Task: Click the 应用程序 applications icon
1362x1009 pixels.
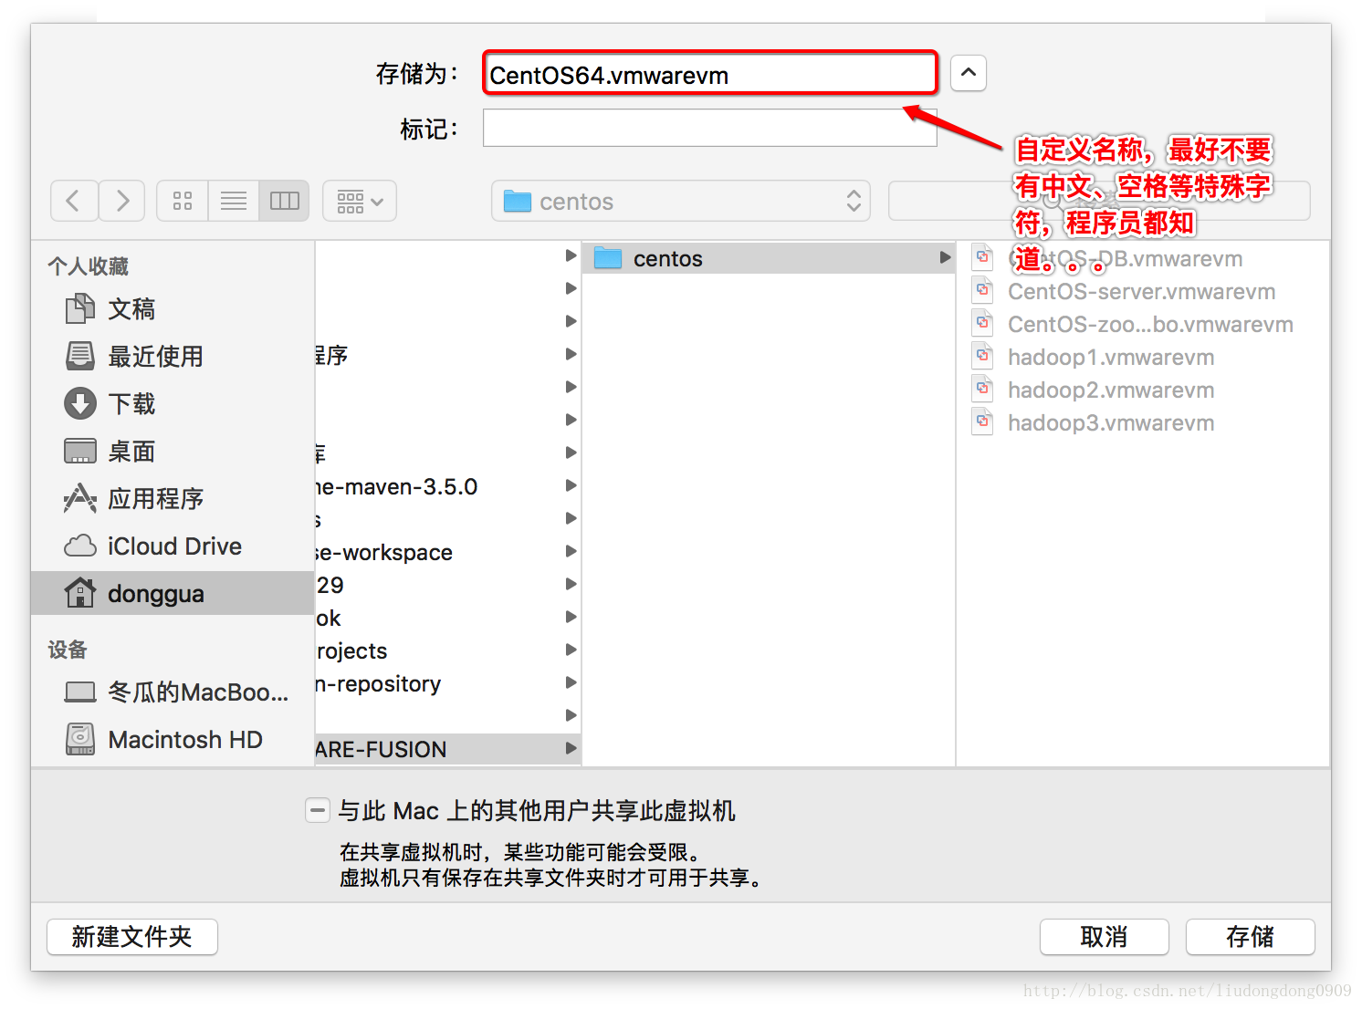Action: [80, 498]
